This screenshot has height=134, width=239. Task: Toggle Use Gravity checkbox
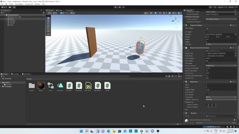coord(207,92)
